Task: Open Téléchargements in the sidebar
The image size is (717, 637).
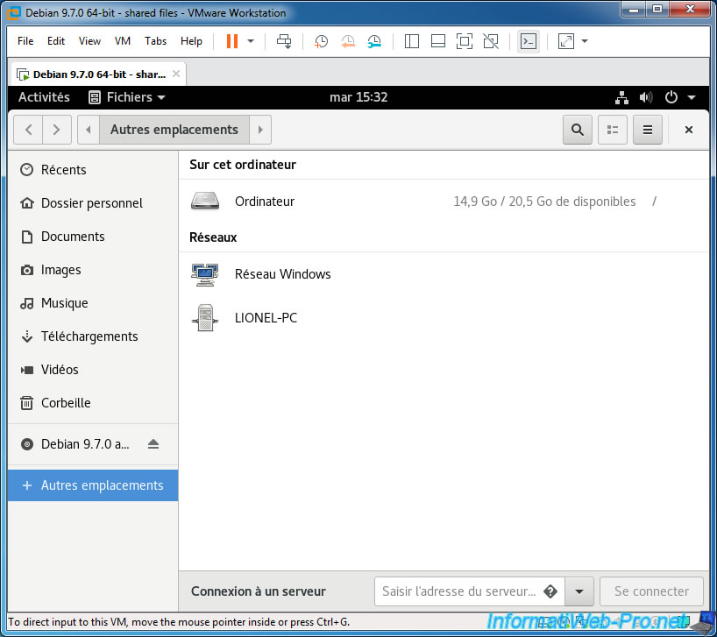Action: pos(93,336)
